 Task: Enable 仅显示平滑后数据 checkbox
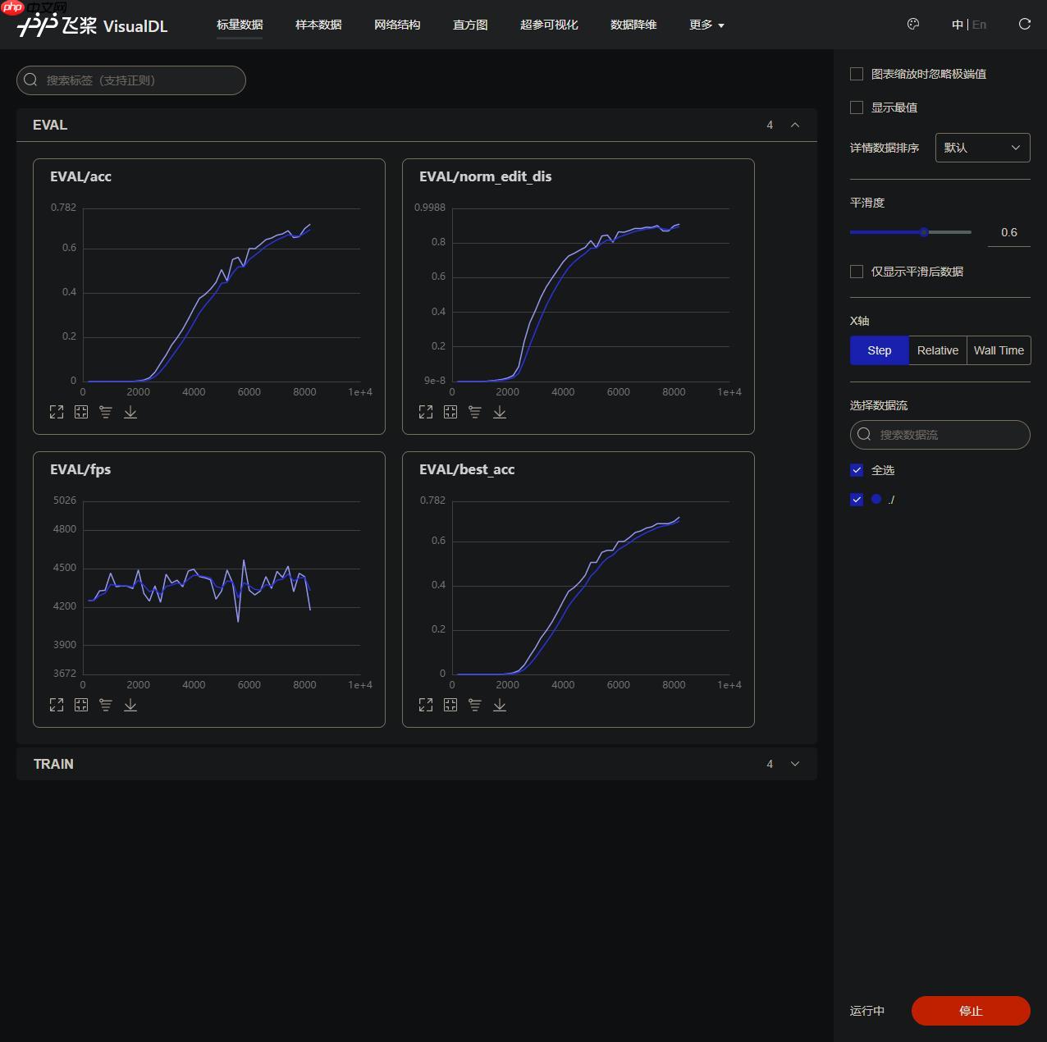pos(857,272)
